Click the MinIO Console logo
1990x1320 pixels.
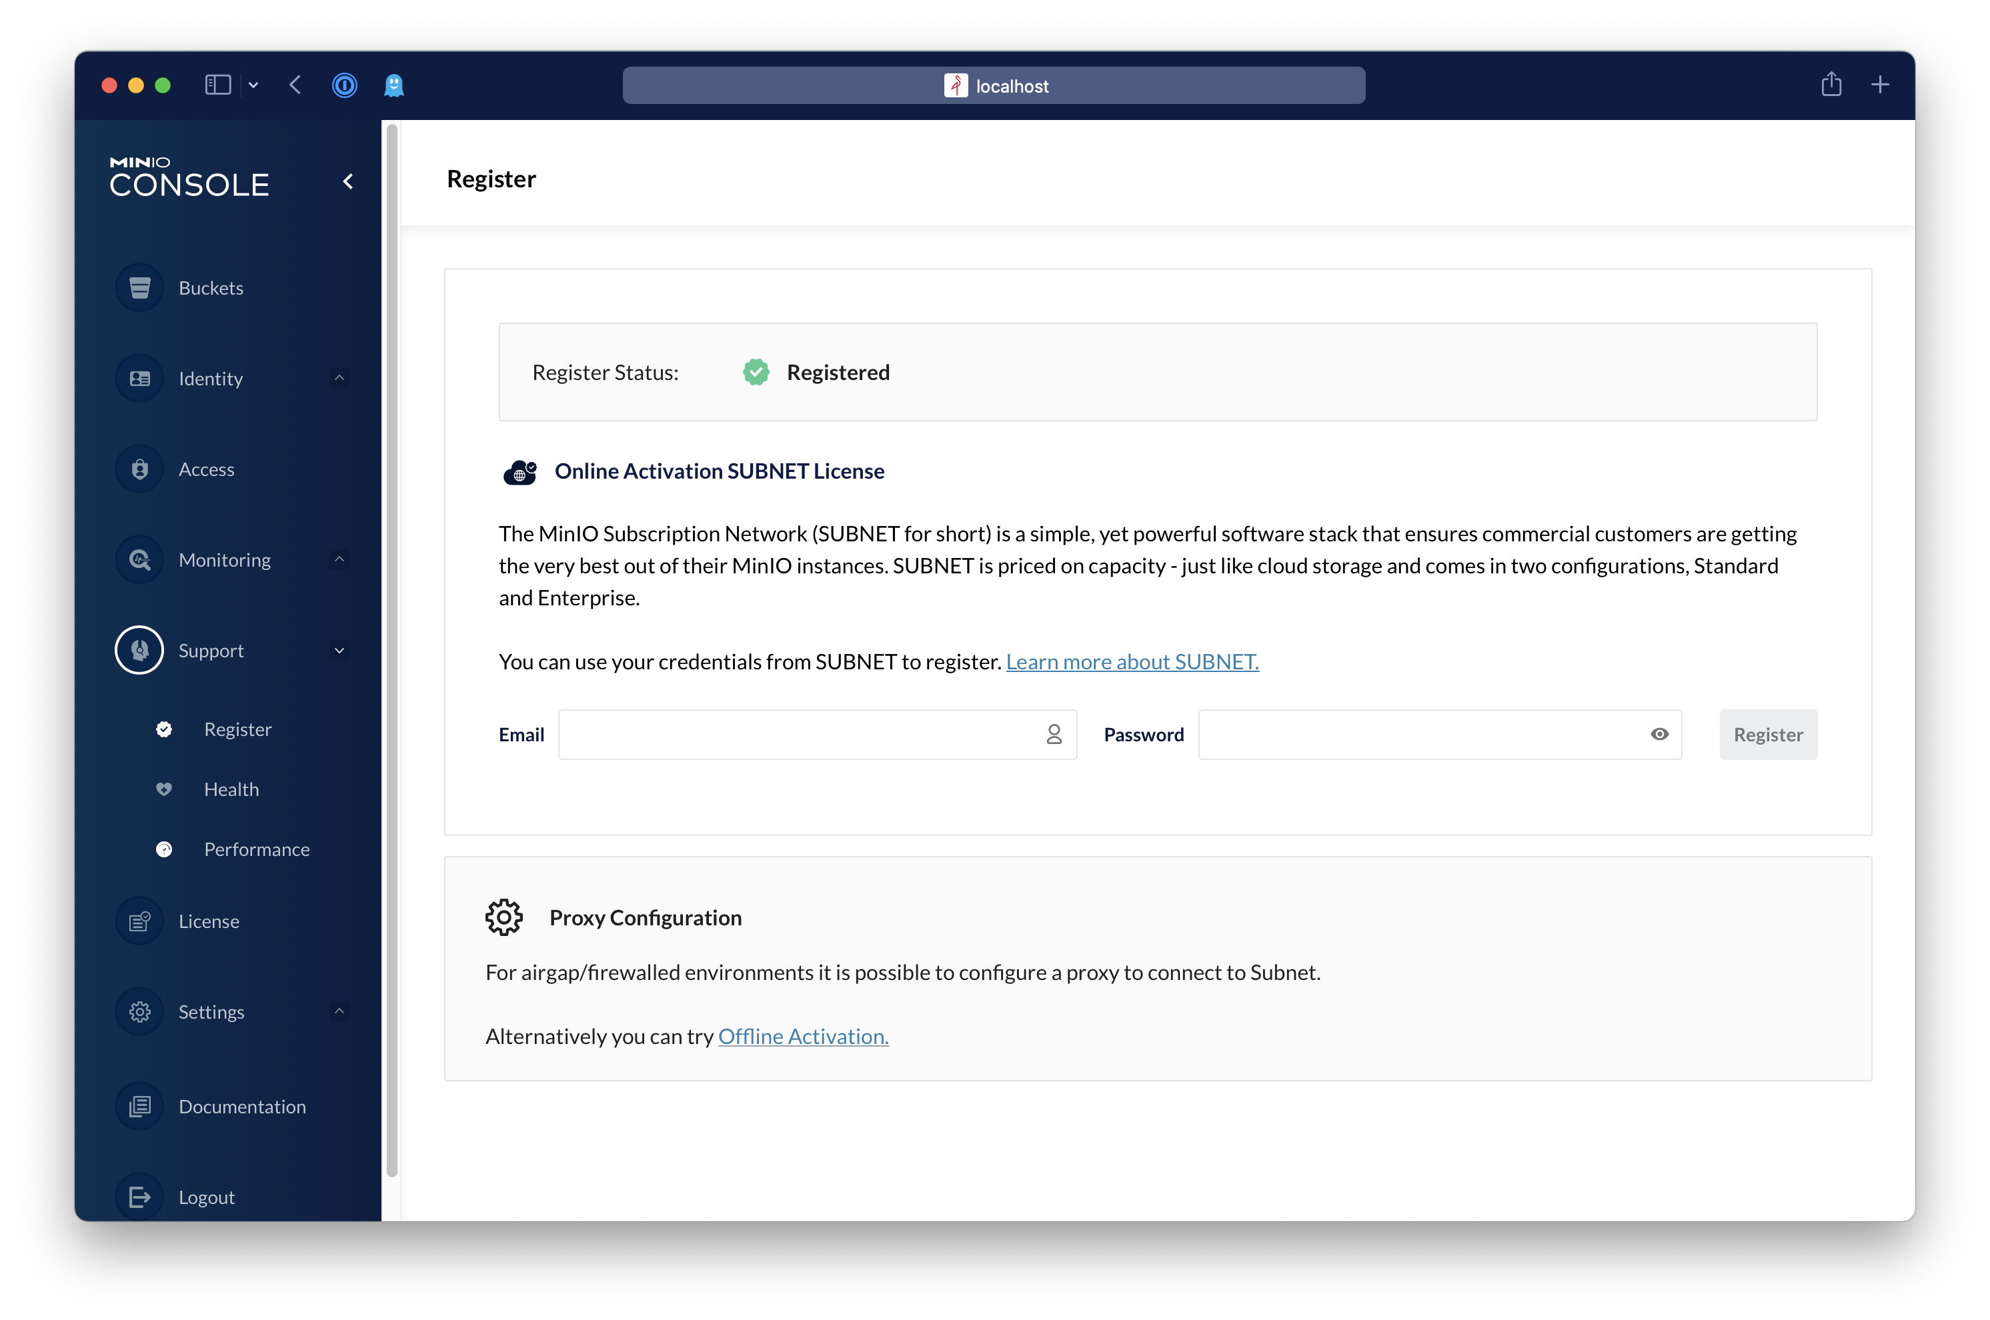[x=189, y=177]
